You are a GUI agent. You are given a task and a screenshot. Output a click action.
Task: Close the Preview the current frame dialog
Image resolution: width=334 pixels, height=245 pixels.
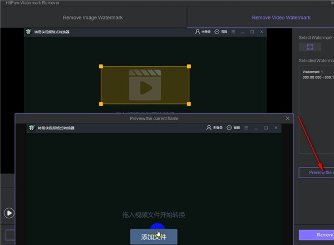click(x=287, y=118)
